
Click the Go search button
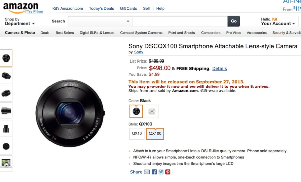click(x=234, y=21)
